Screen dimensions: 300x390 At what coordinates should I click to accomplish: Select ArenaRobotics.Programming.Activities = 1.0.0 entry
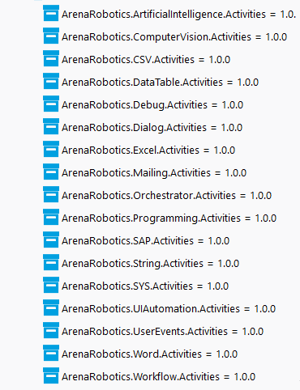pyautogui.click(x=169, y=218)
